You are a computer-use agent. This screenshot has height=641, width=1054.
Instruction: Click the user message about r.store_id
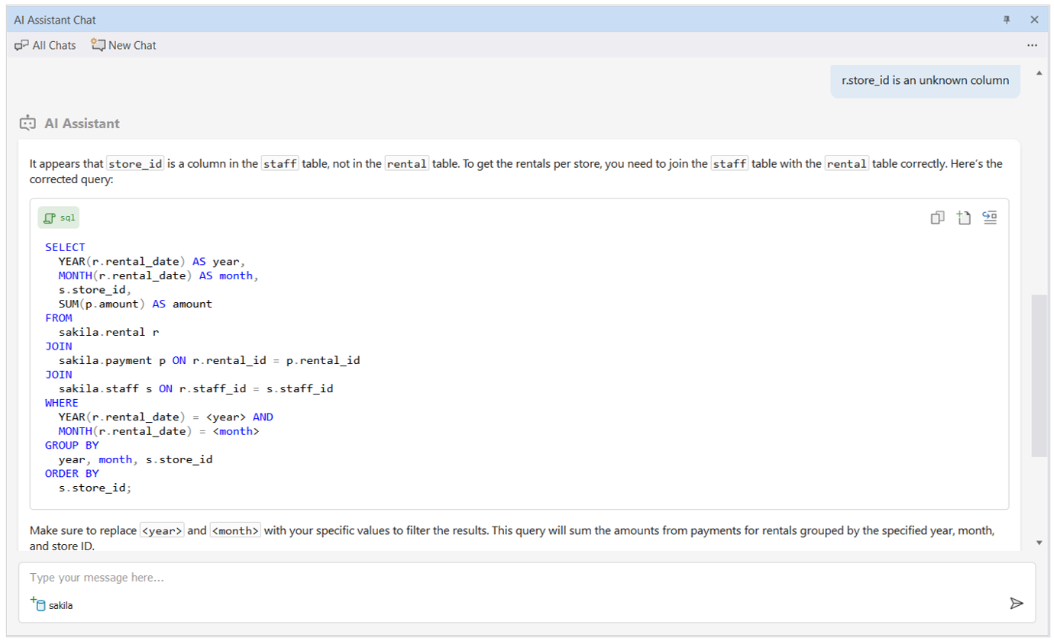[925, 80]
